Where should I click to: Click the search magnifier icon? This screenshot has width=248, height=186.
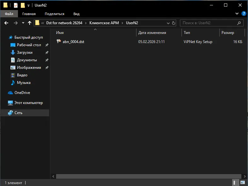point(239,23)
